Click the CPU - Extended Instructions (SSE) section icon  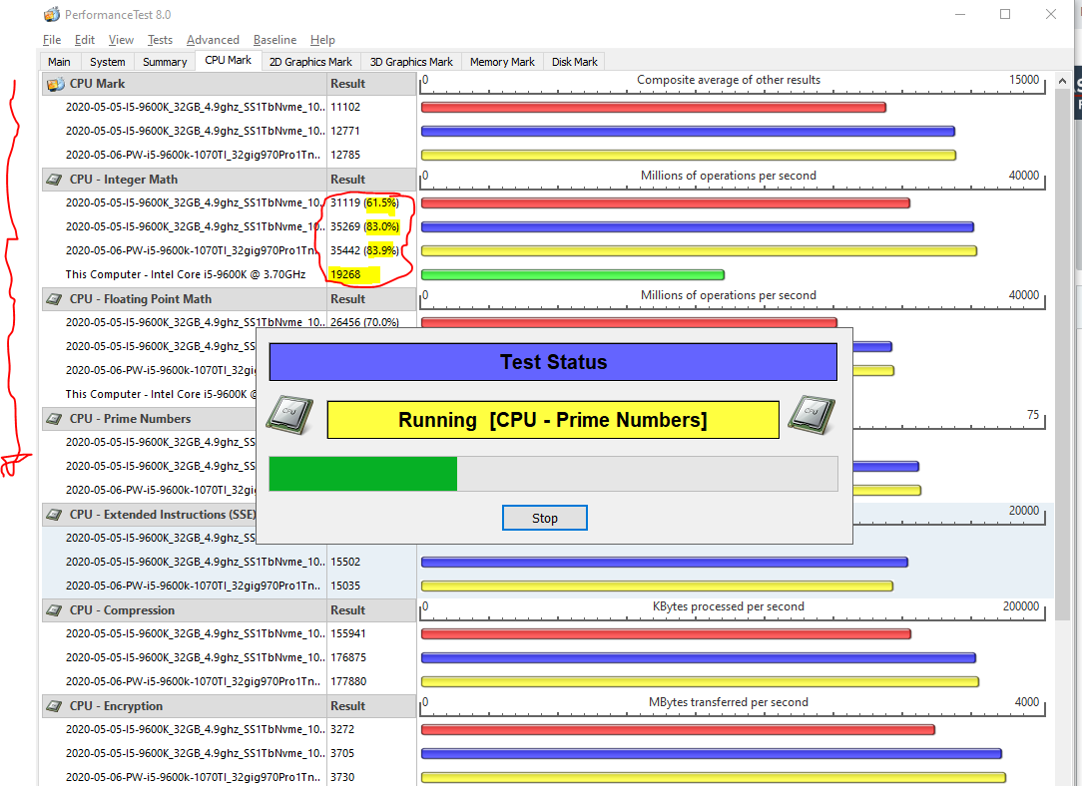[54, 515]
